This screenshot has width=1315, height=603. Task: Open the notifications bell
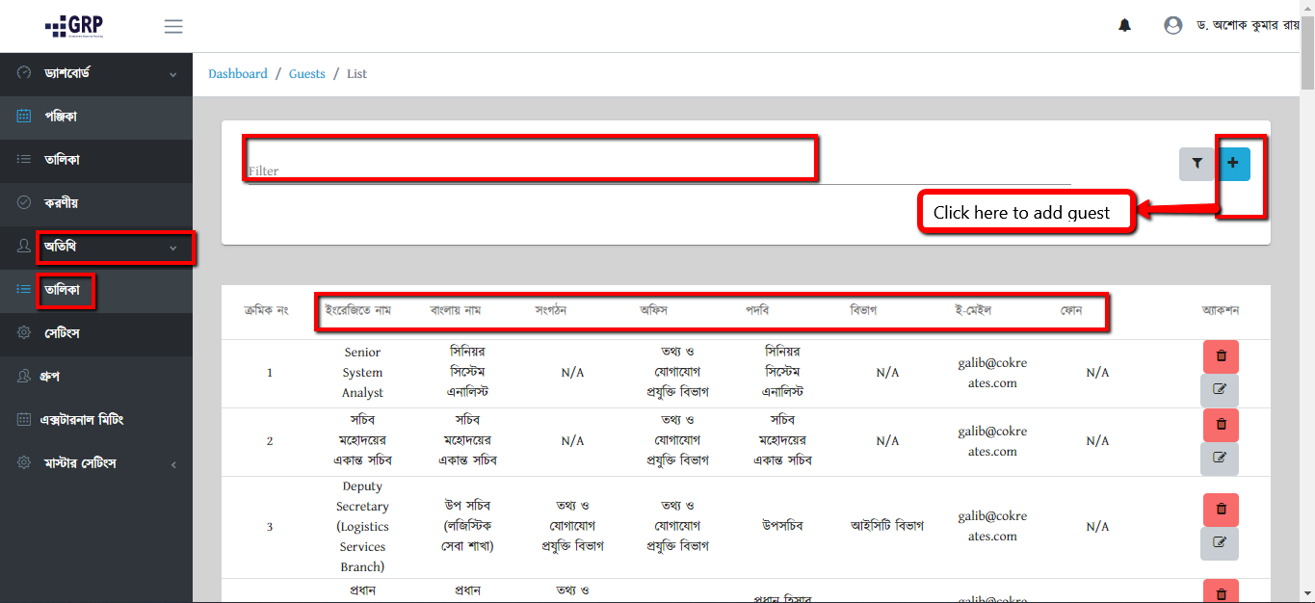pyautogui.click(x=1124, y=26)
